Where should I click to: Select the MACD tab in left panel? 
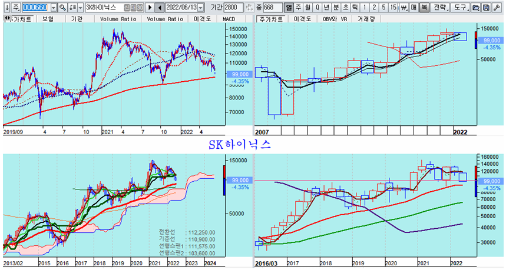(x=229, y=19)
